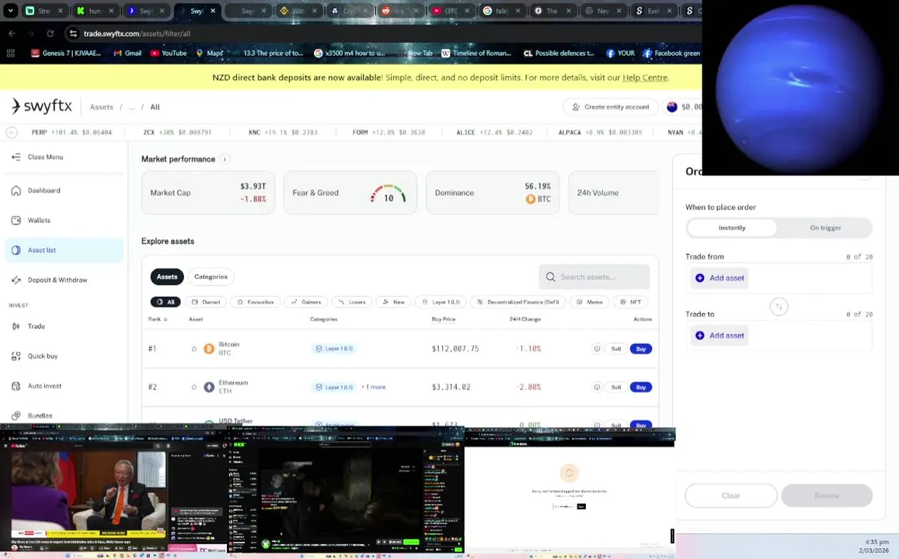Click Sell for Ethereum
This screenshot has width=899, height=559.
point(615,387)
